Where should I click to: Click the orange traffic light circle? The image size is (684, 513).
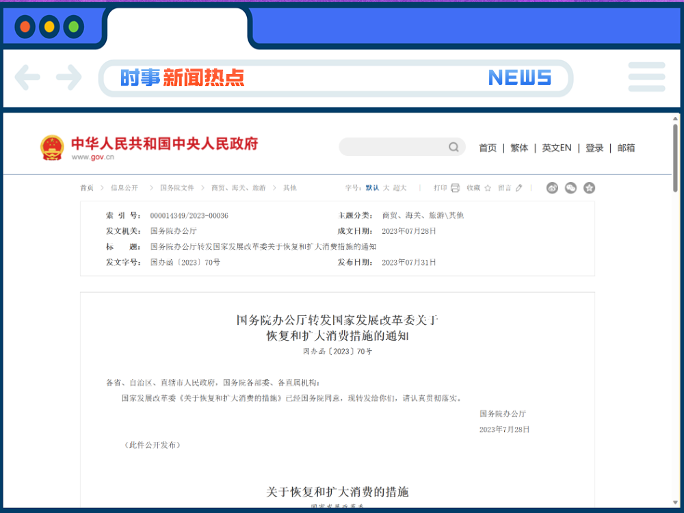25,27
